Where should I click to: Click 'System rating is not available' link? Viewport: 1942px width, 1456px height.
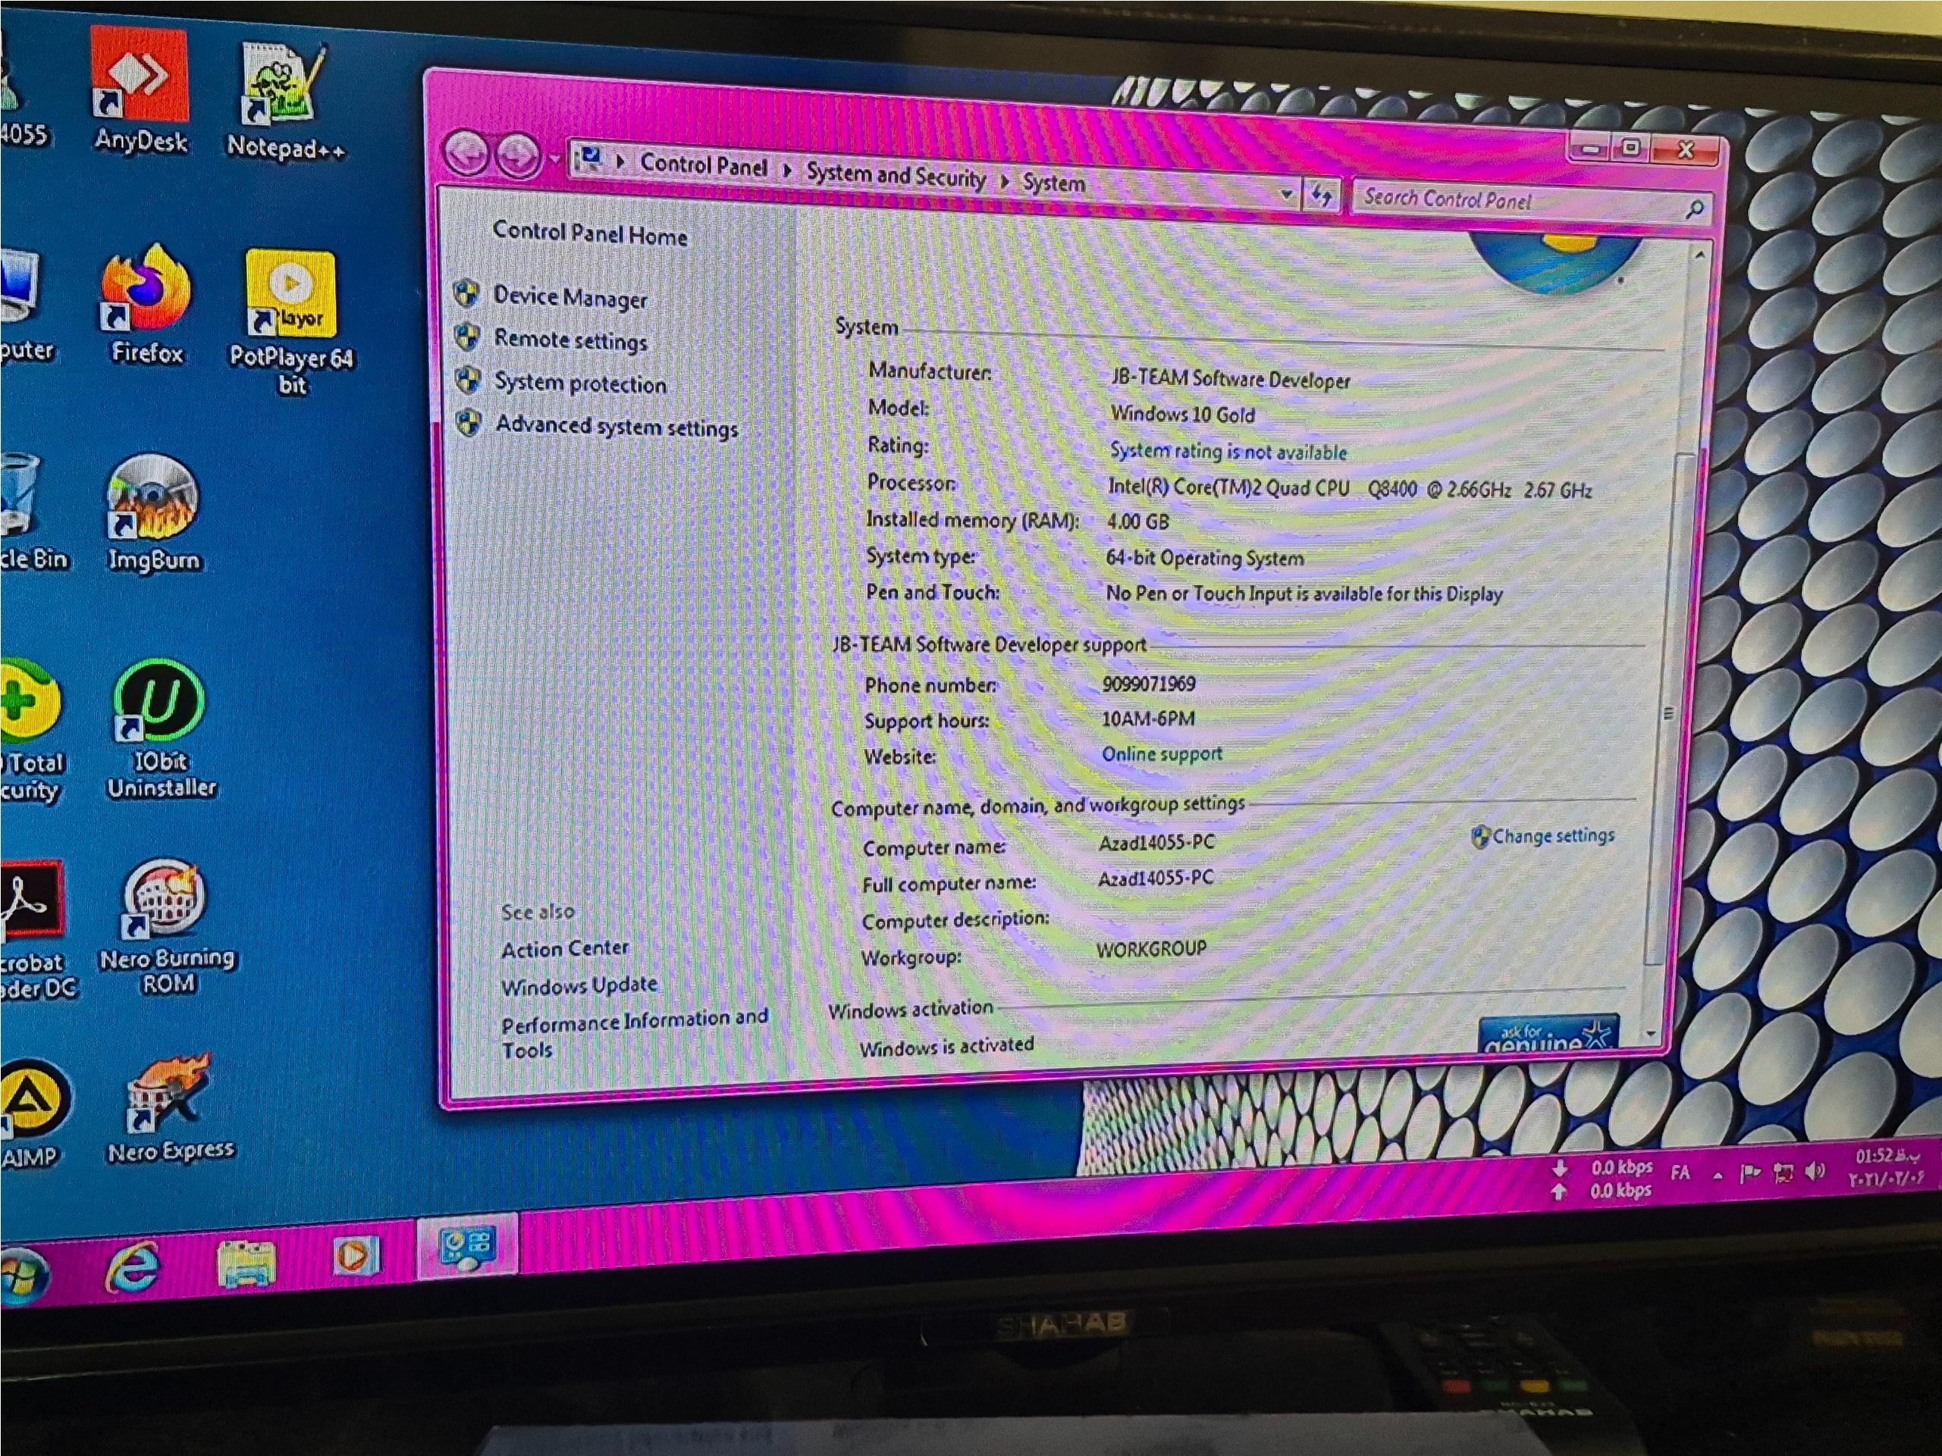click(1228, 451)
